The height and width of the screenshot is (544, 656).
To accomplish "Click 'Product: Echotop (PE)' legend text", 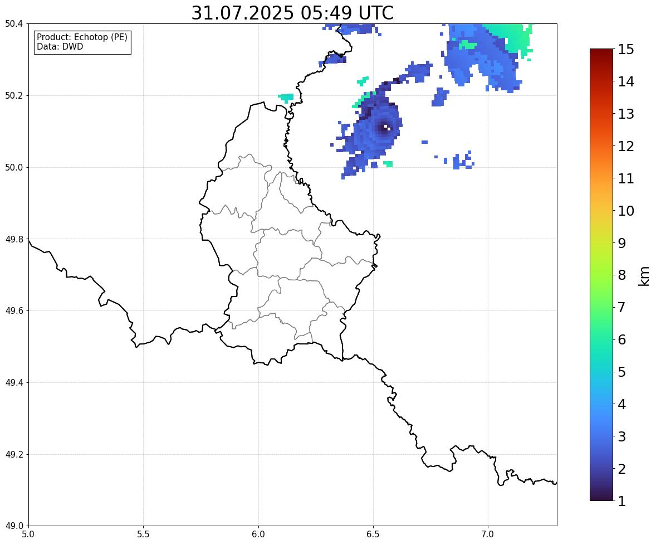I will 82,37.
